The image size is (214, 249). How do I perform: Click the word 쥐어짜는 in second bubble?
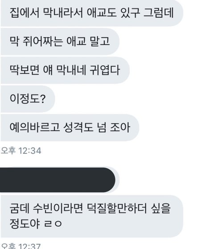(43, 42)
